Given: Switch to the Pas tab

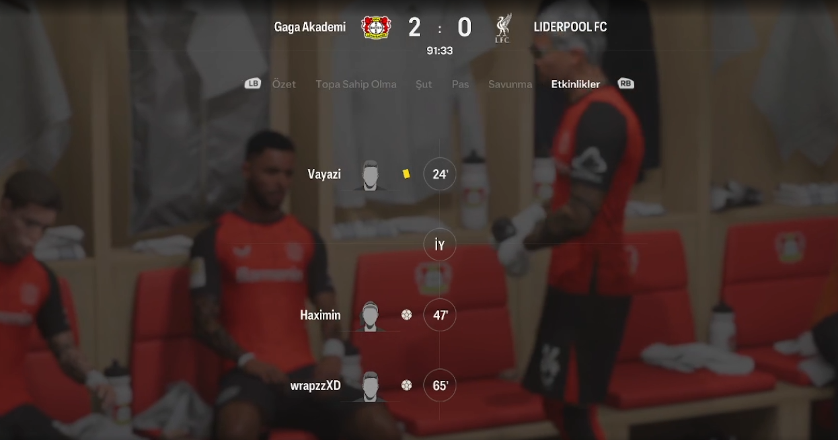Looking at the screenshot, I should pos(460,84).
